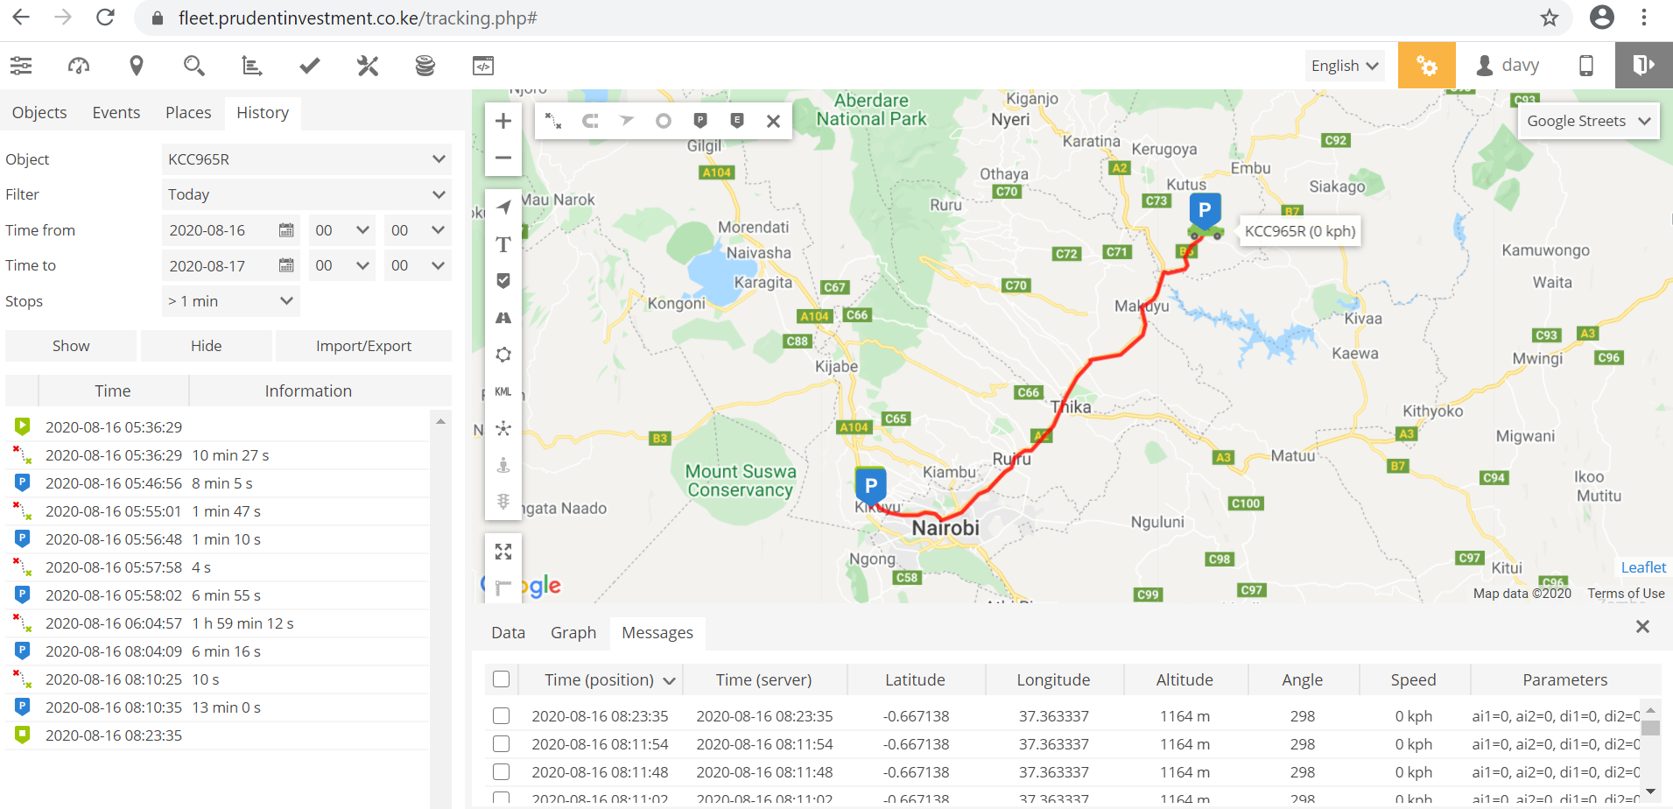This screenshot has width=1673, height=809.
Task: Tick checkbox for 08:23:35 message row
Action: pos(502,716)
